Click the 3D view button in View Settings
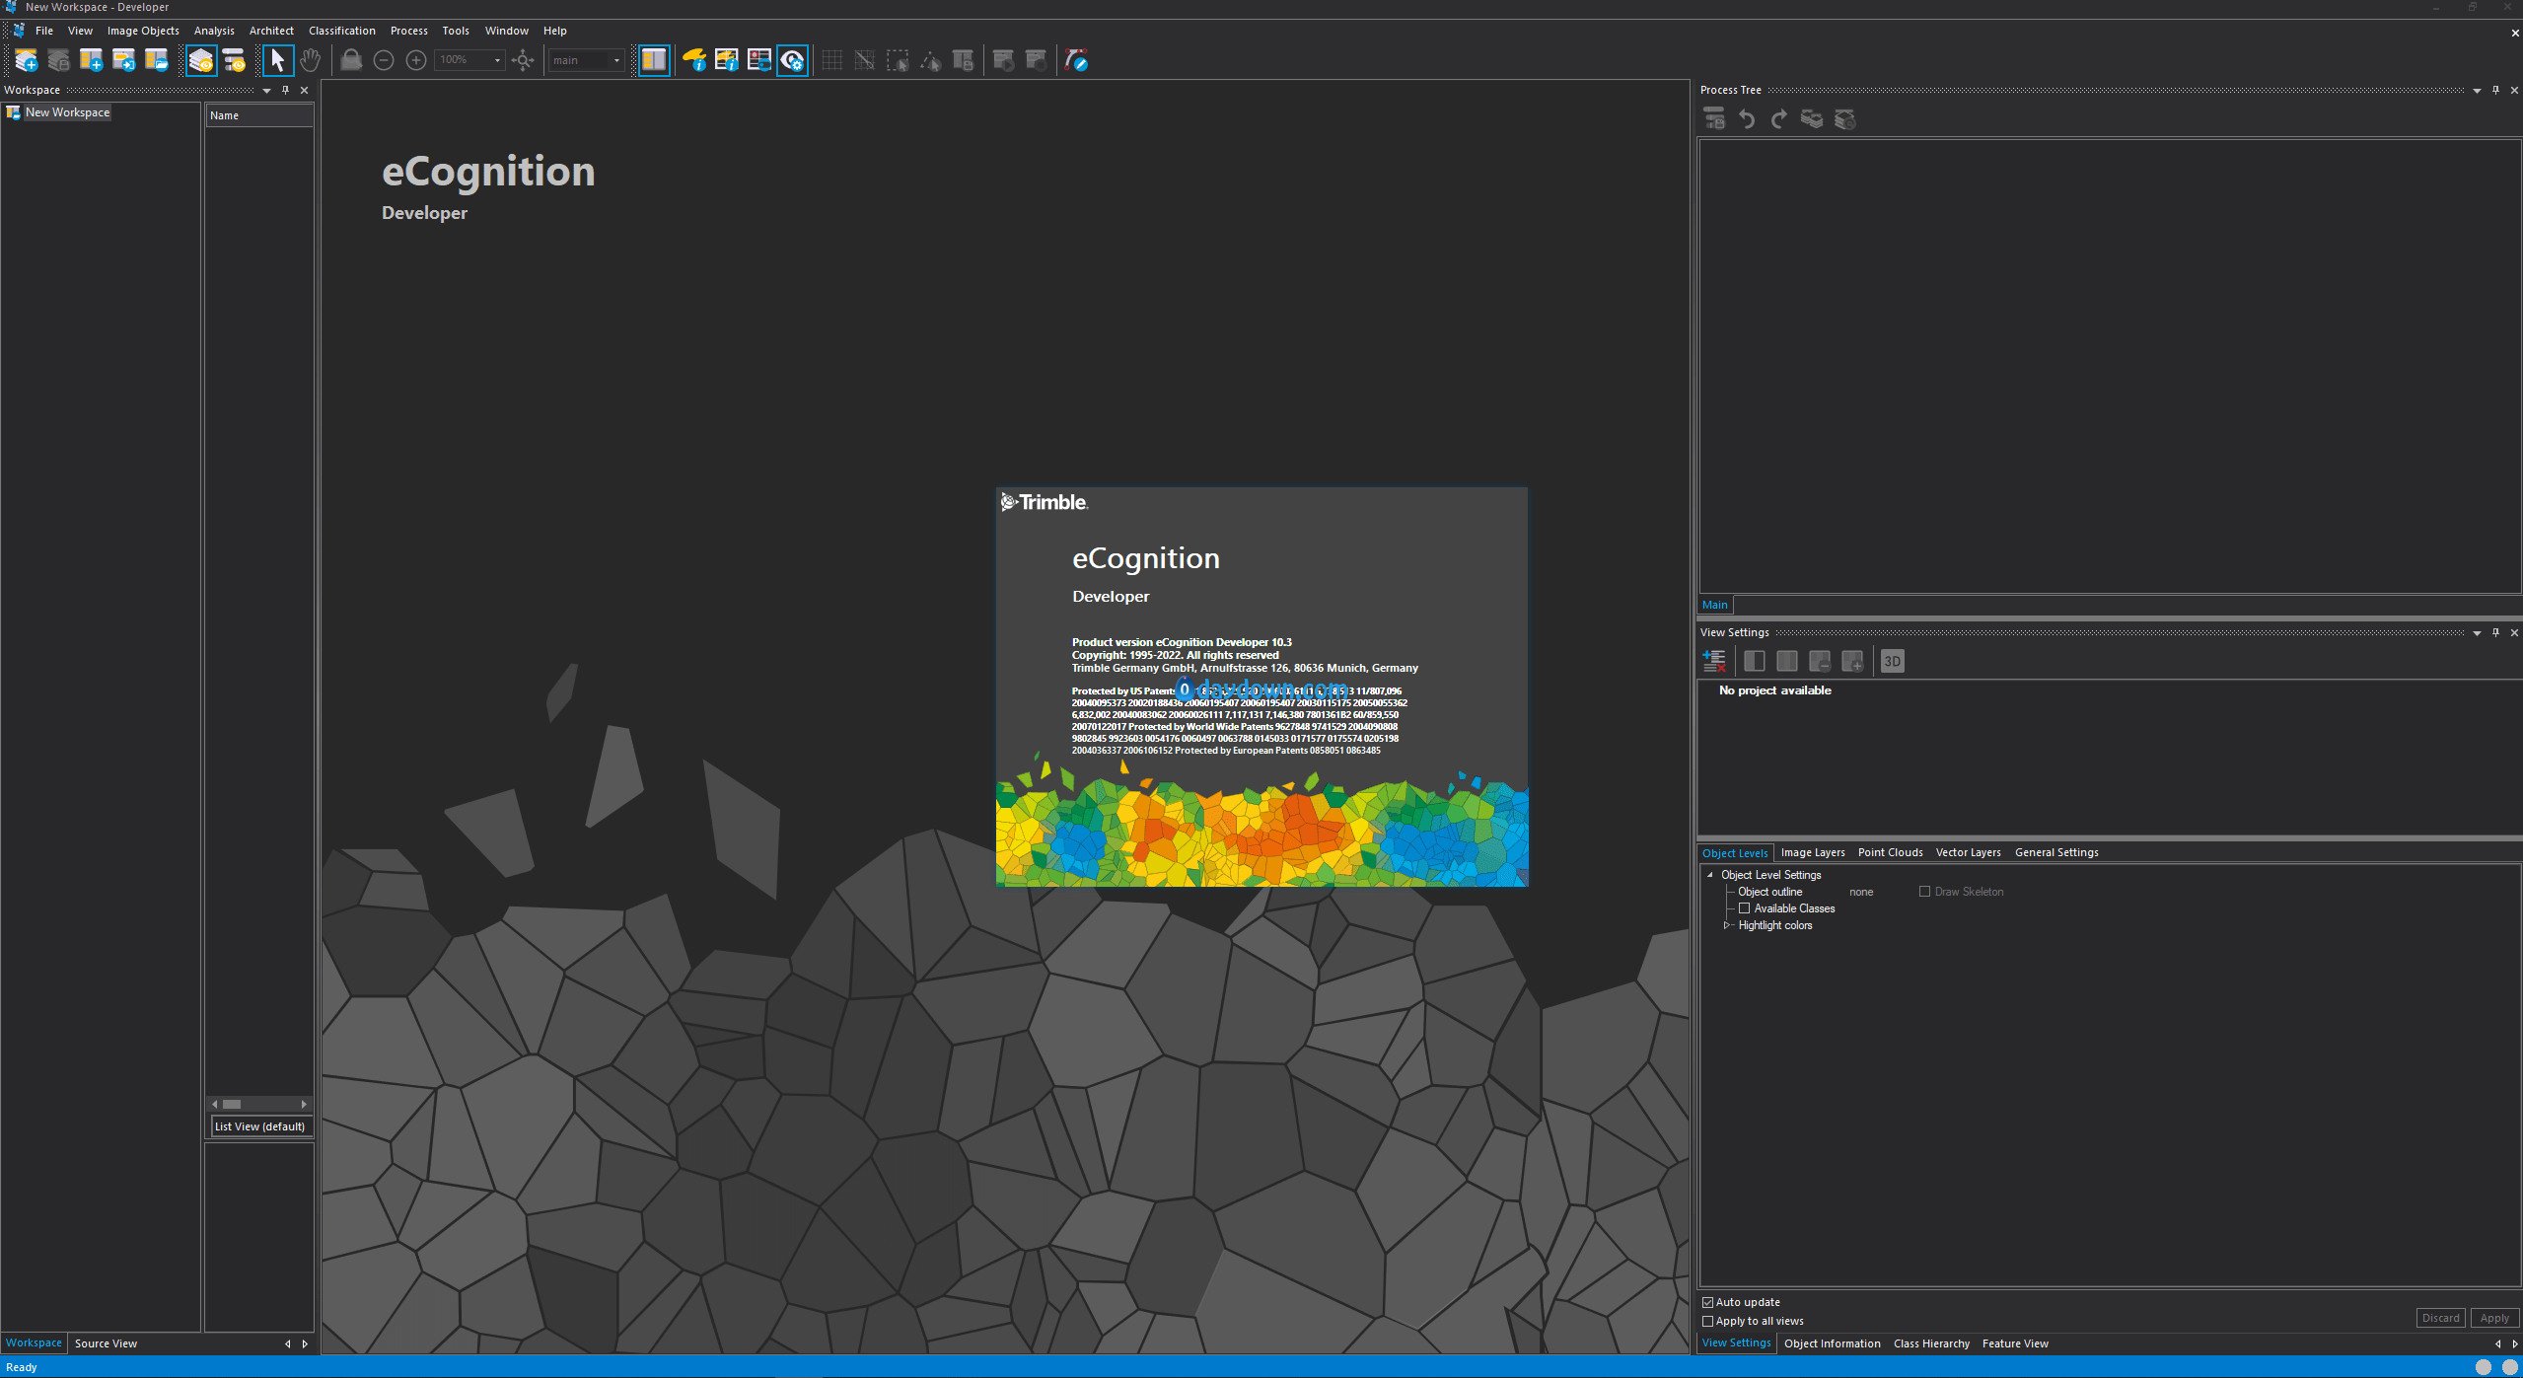The height and width of the screenshot is (1378, 2523). [x=1892, y=662]
